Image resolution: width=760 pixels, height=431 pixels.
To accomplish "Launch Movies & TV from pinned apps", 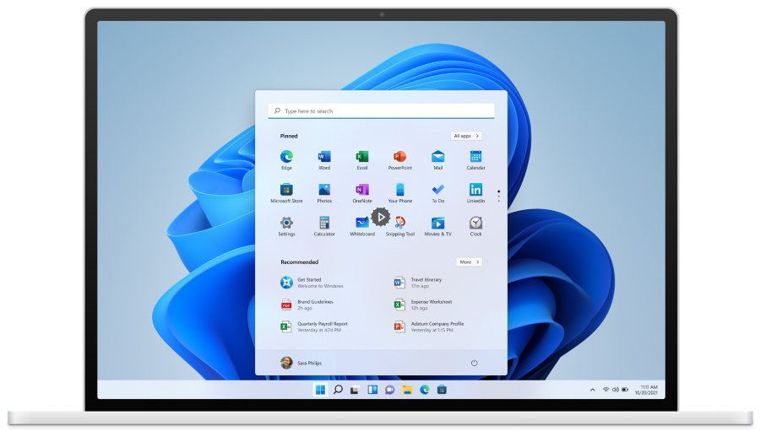I will pyautogui.click(x=438, y=224).
